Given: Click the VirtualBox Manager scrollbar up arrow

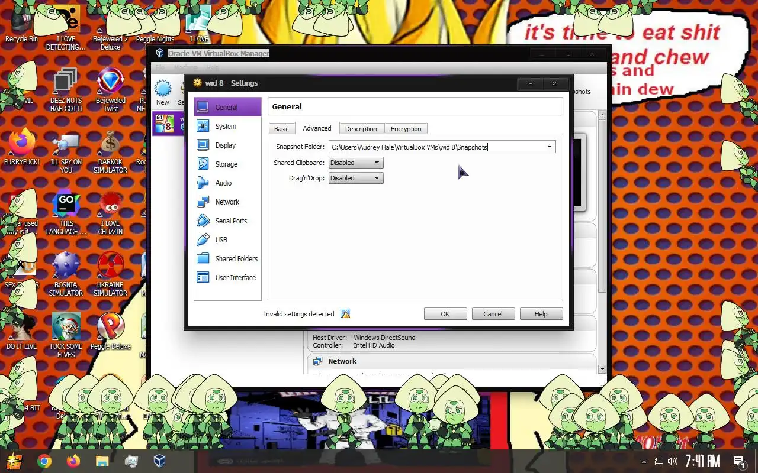Looking at the screenshot, I should [602, 115].
